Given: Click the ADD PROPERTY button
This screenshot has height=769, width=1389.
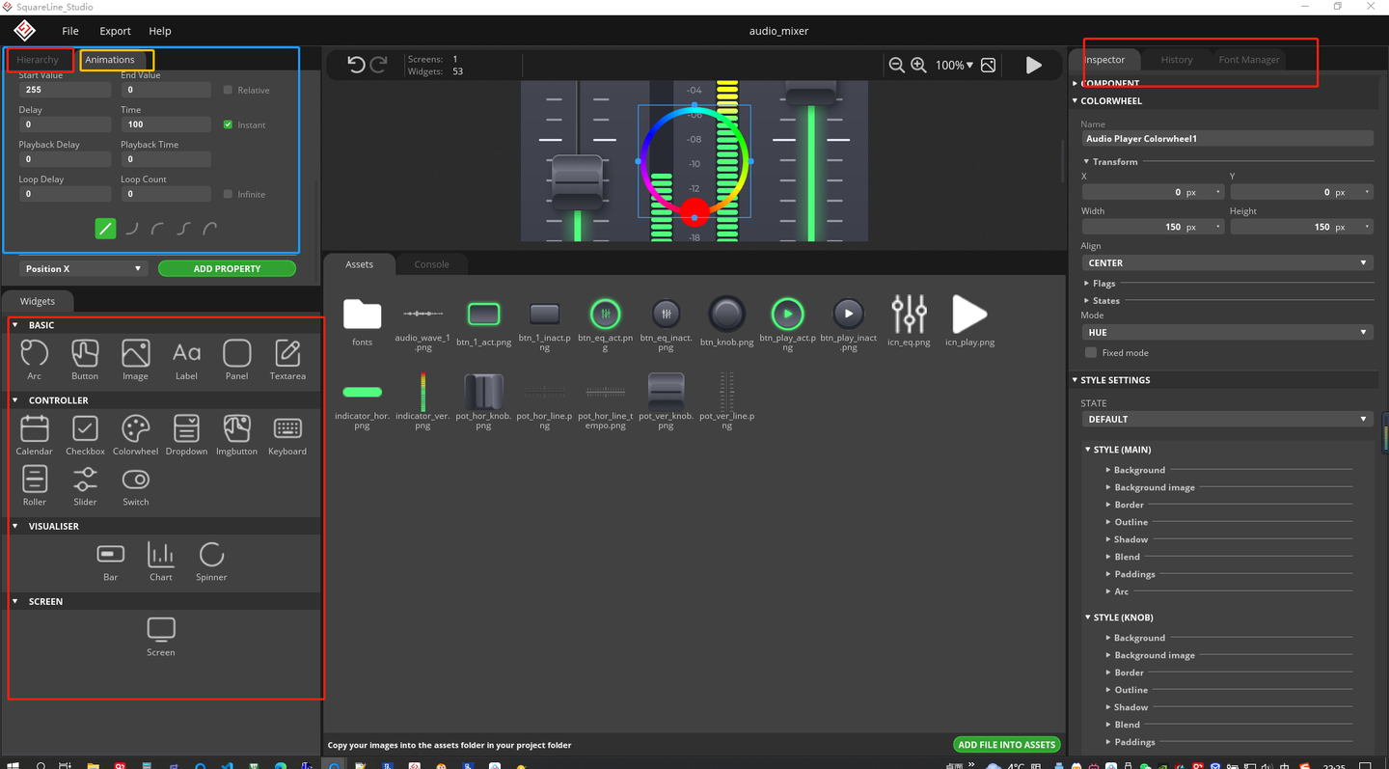Looking at the screenshot, I should tap(227, 268).
